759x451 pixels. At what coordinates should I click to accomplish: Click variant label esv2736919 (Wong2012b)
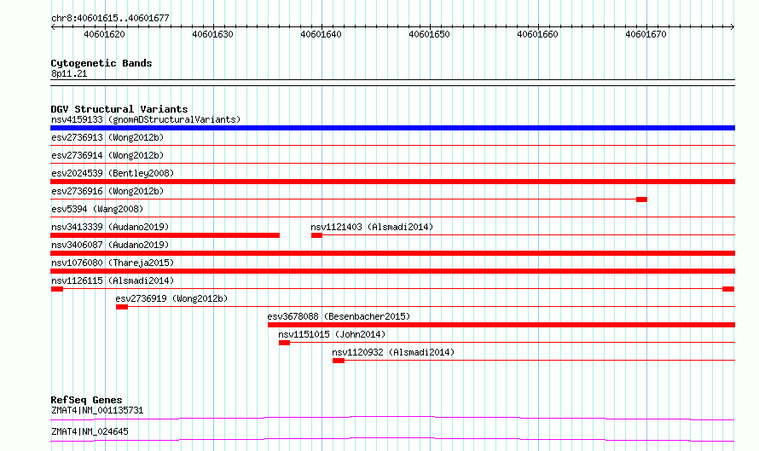click(x=171, y=298)
